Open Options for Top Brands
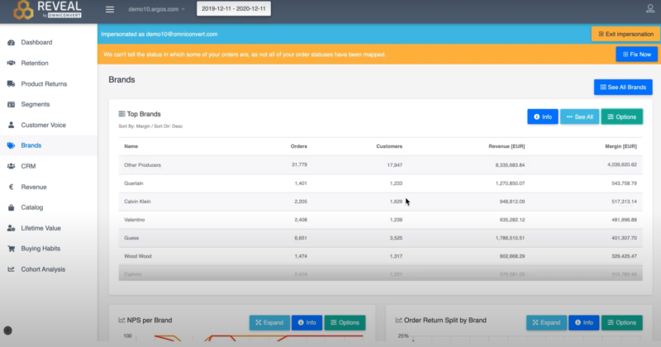 622,116
